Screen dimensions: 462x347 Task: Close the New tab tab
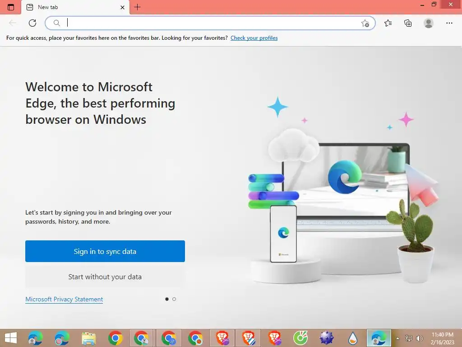pos(122,7)
